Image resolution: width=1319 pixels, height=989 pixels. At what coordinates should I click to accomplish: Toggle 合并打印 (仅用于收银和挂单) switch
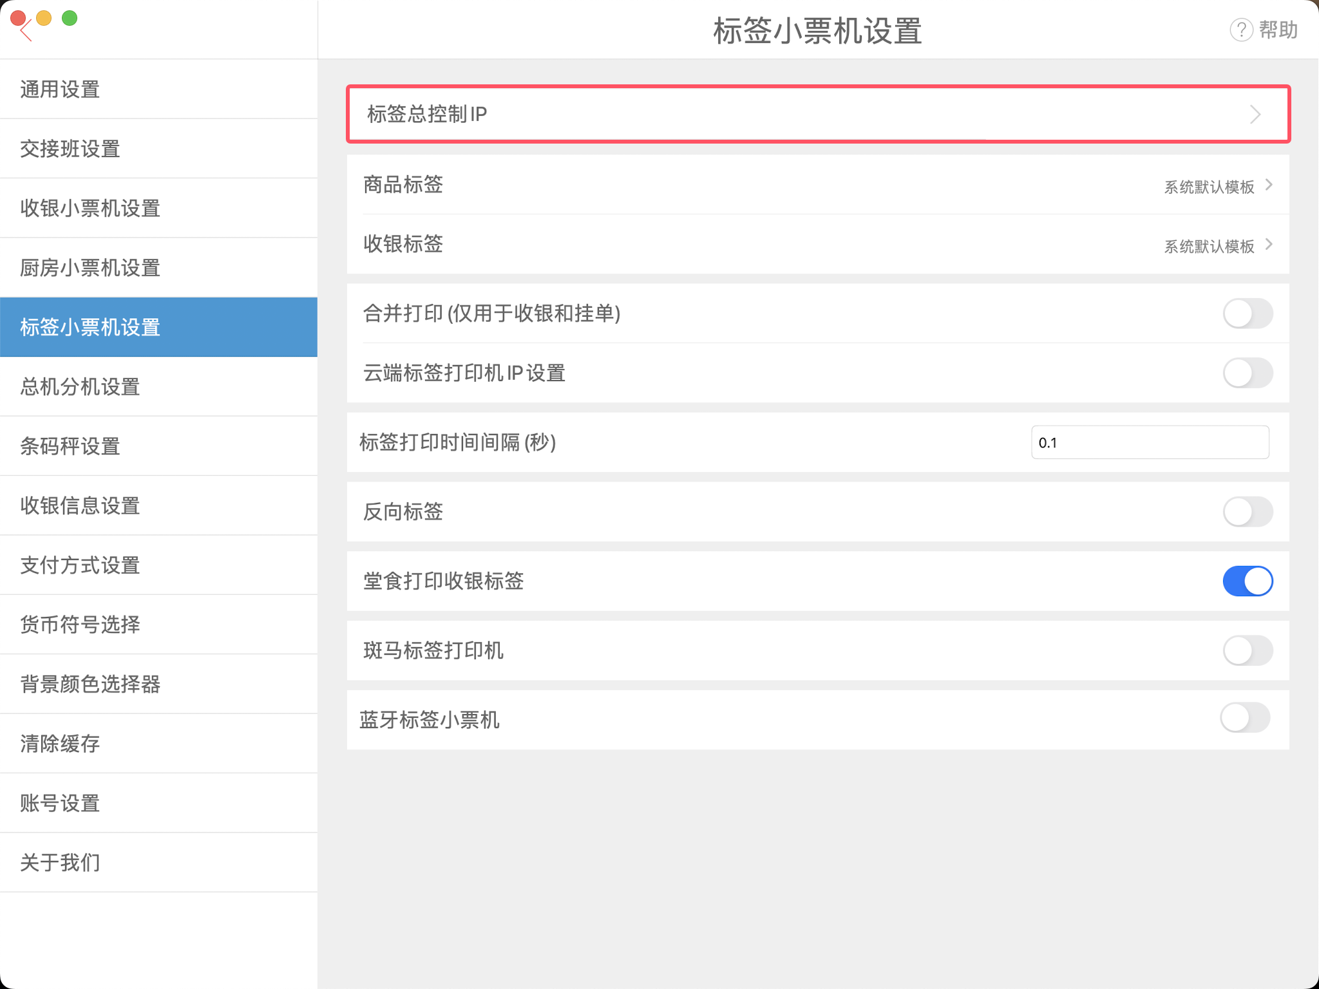1248,314
